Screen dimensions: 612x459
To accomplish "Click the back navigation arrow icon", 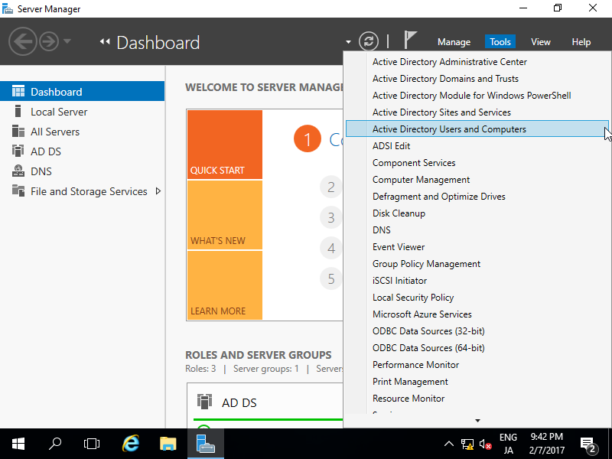I will (22, 41).
